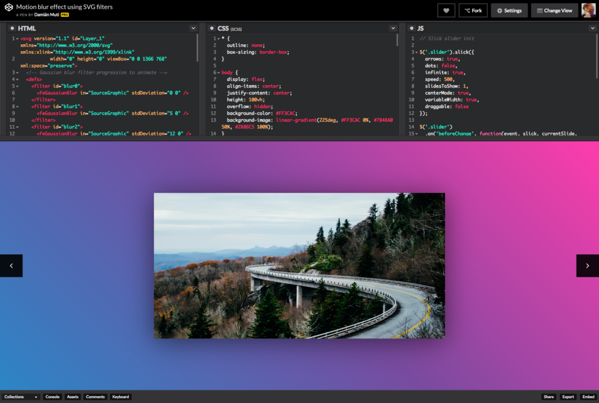Open Collections dropdown in footer

[21, 397]
